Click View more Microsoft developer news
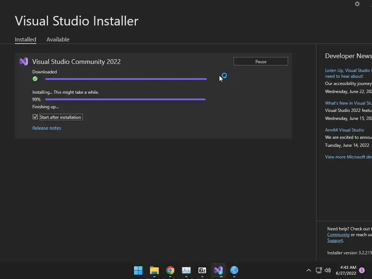This screenshot has height=279, width=372. tap(348, 157)
